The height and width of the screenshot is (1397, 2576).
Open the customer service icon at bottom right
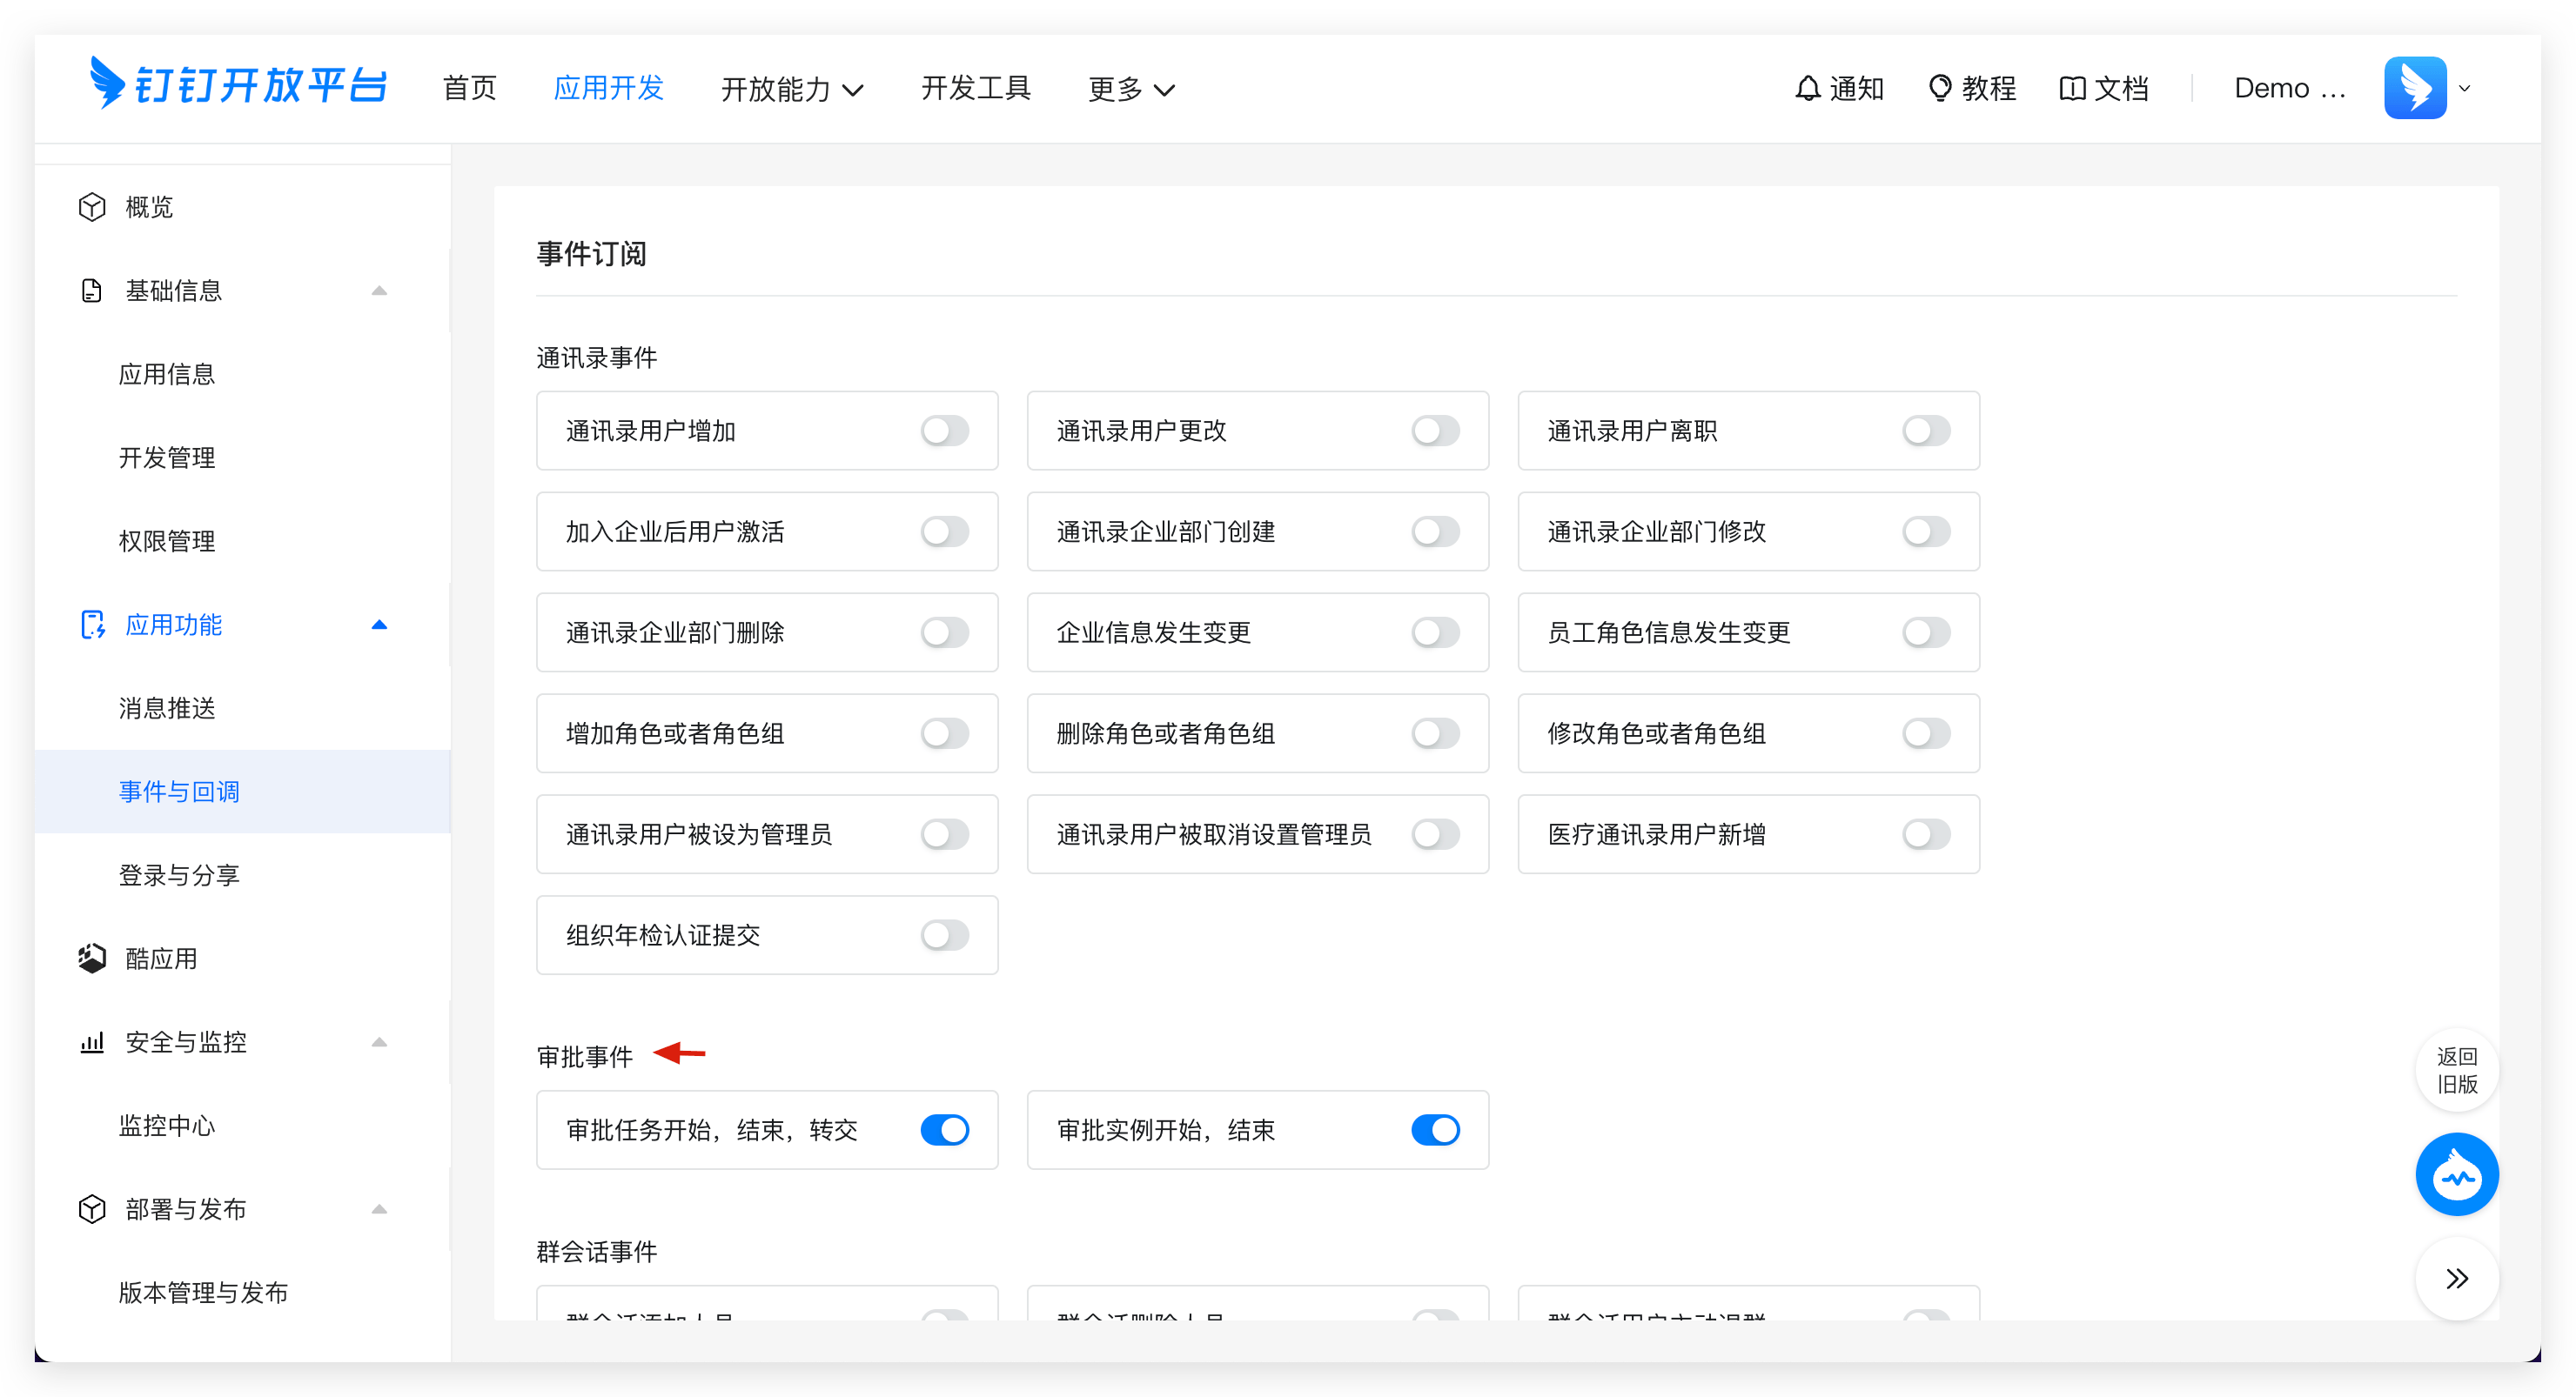[2457, 1174]
